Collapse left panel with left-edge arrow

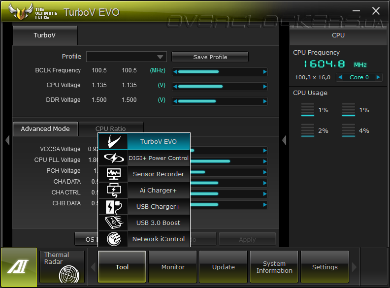[7, 140]
